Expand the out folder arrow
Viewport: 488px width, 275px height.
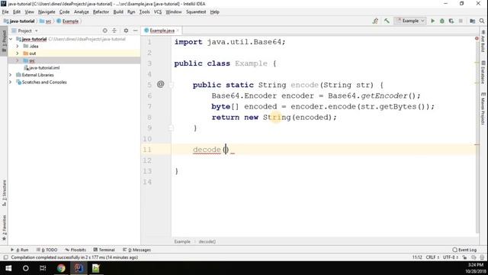click(18, 53)
